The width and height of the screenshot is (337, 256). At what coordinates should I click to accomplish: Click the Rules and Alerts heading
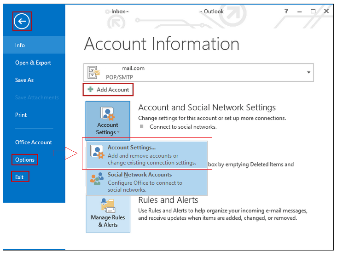(x=168, y=200)
